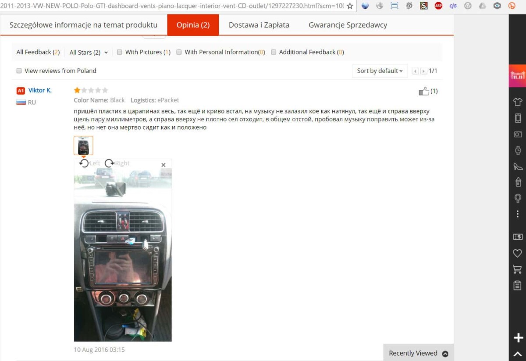Like Viktor K.'s review with thumbs up
This screenshot has width=526, height=361.
(x=424, y=91)
